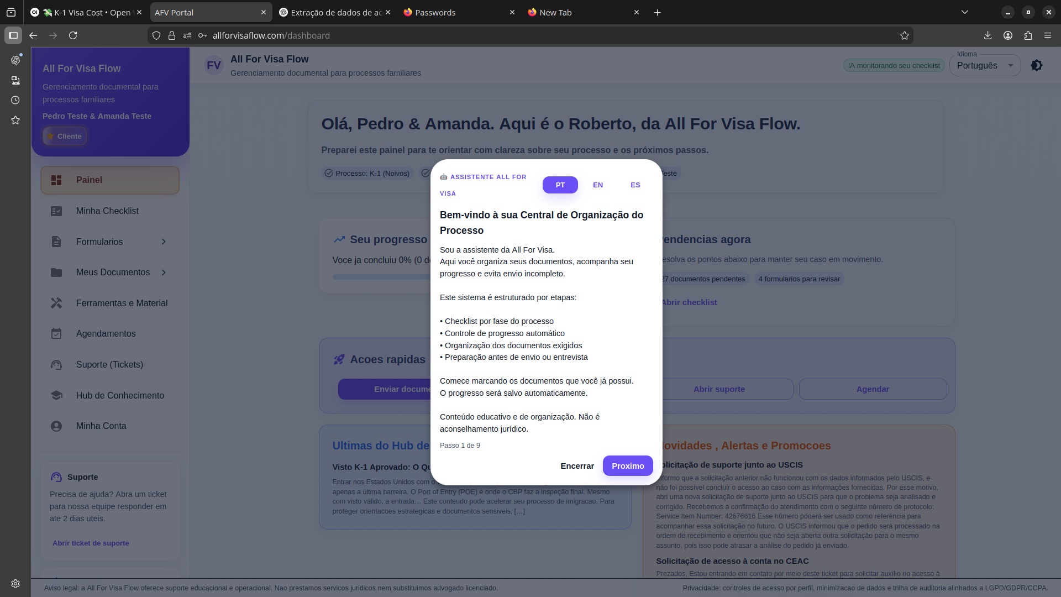
Task: Click the Proximo button in the assistant
Action: point(627,465)
